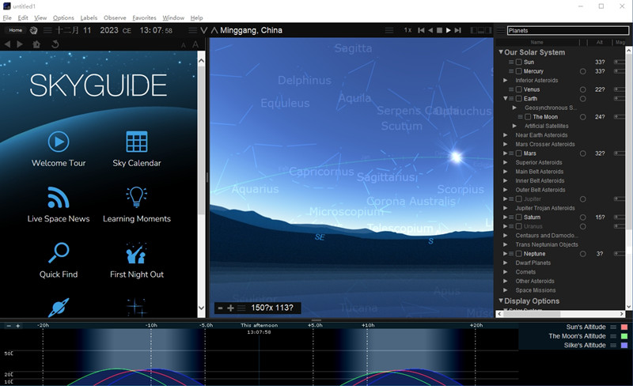Image resolution: width=633 pixels, height=386 pixels.
Task: Open the Welcome Tour
Action: 59,149
